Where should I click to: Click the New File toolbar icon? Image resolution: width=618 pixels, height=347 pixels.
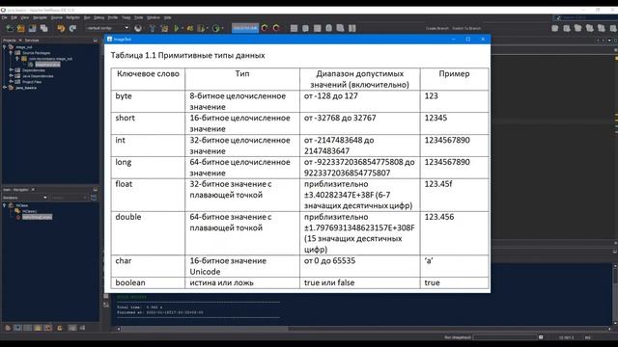pos(9,28)
